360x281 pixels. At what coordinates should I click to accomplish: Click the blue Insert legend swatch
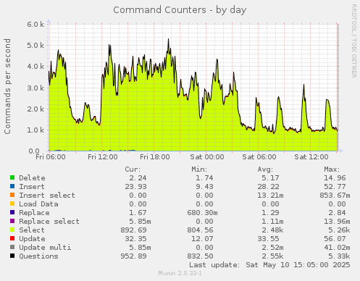12,186
